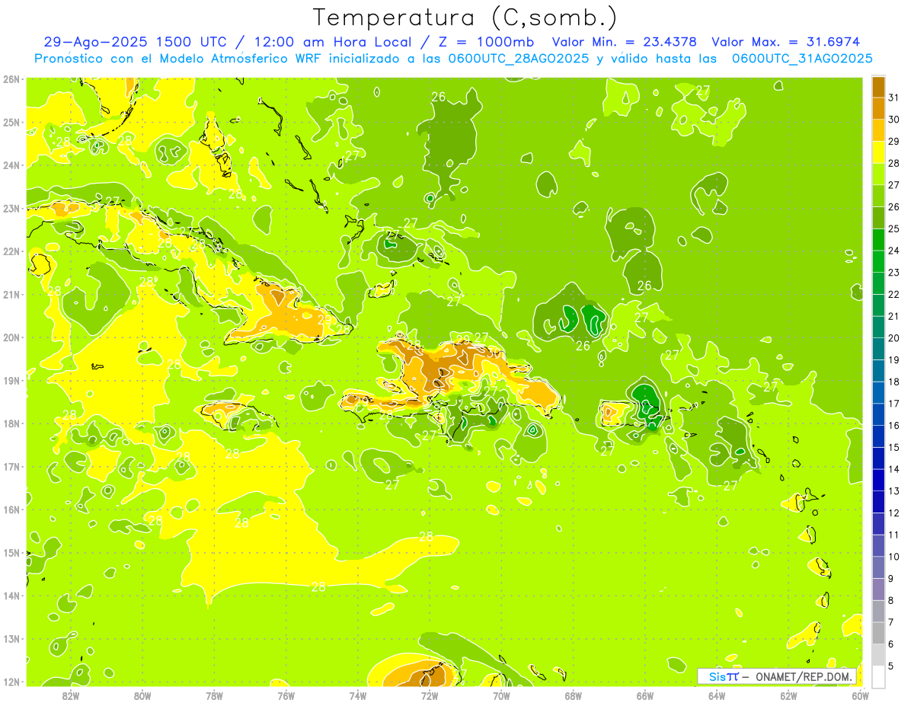
Task: Click the 72W longitude axis label
Action: 430,695
